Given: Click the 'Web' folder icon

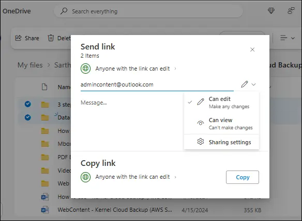Looking at the screenshot, I should (45, 183).
